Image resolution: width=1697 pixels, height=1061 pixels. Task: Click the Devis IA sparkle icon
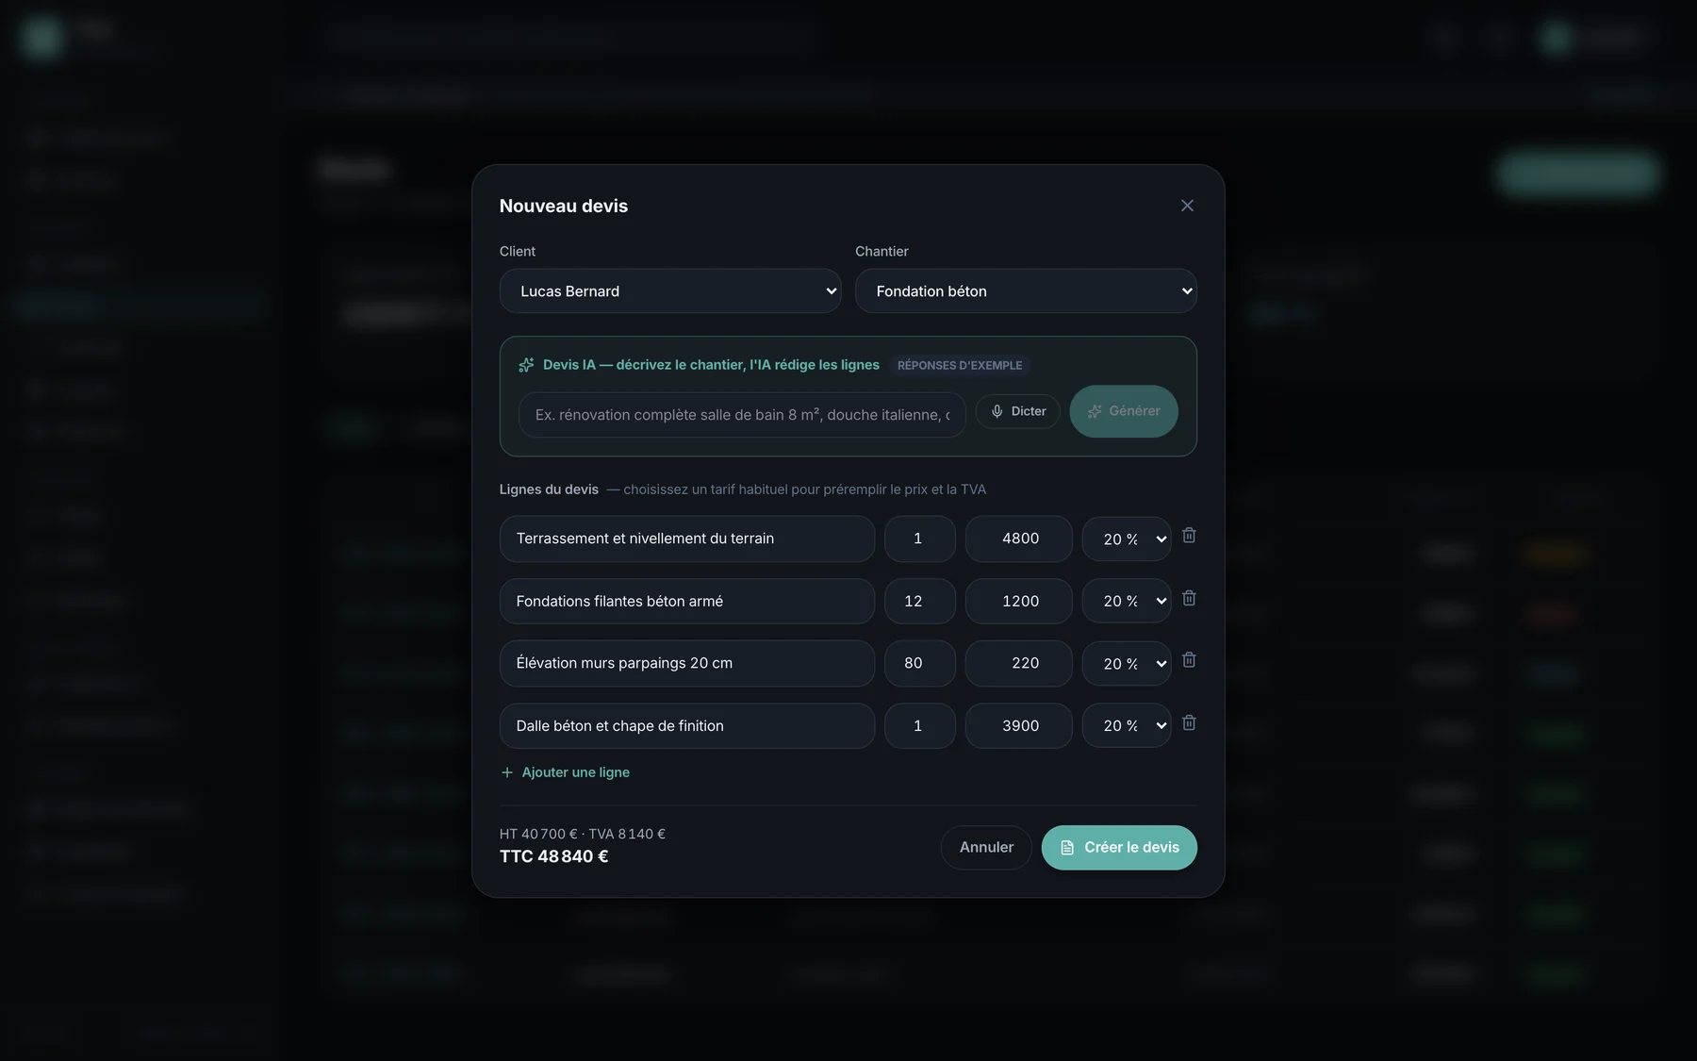[x=526, y=365]
